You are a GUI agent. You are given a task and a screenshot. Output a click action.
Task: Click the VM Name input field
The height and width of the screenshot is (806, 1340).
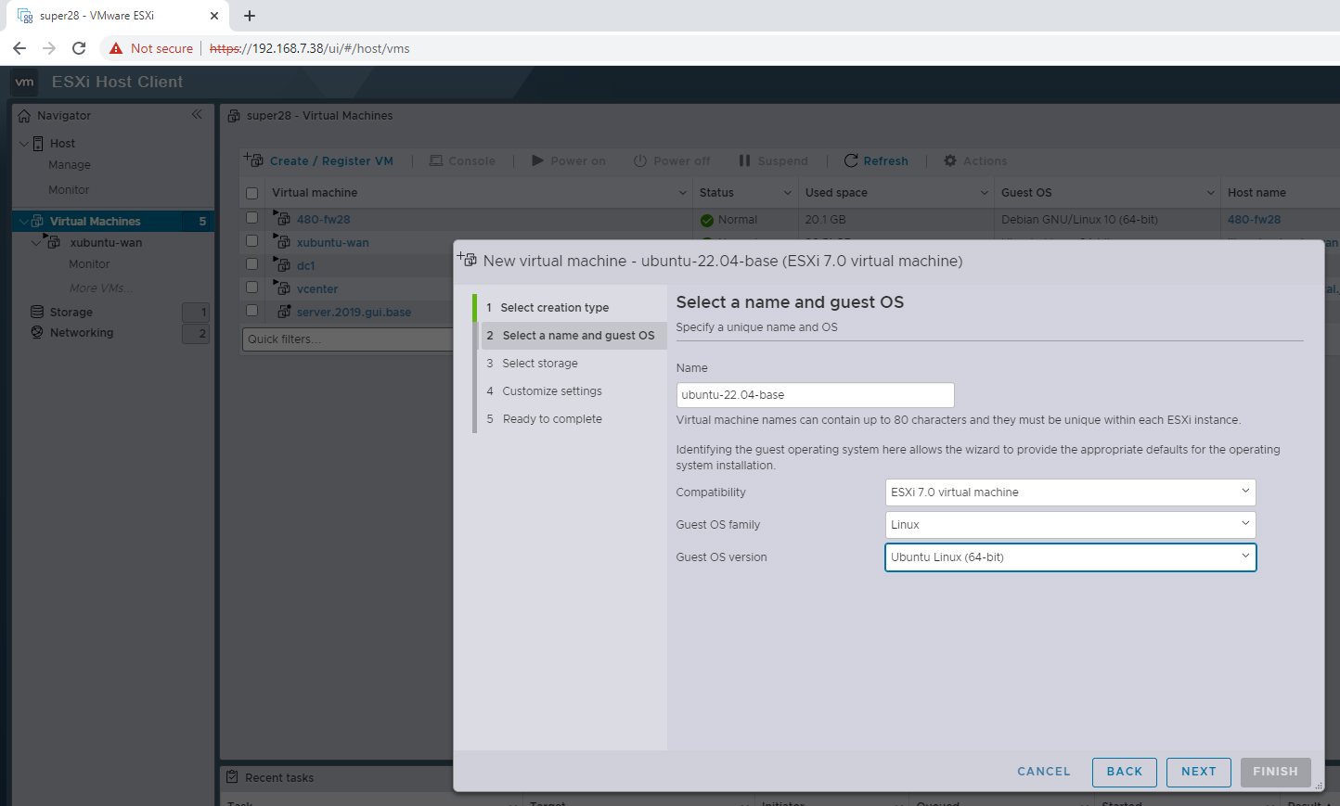(x=815, y=395)
